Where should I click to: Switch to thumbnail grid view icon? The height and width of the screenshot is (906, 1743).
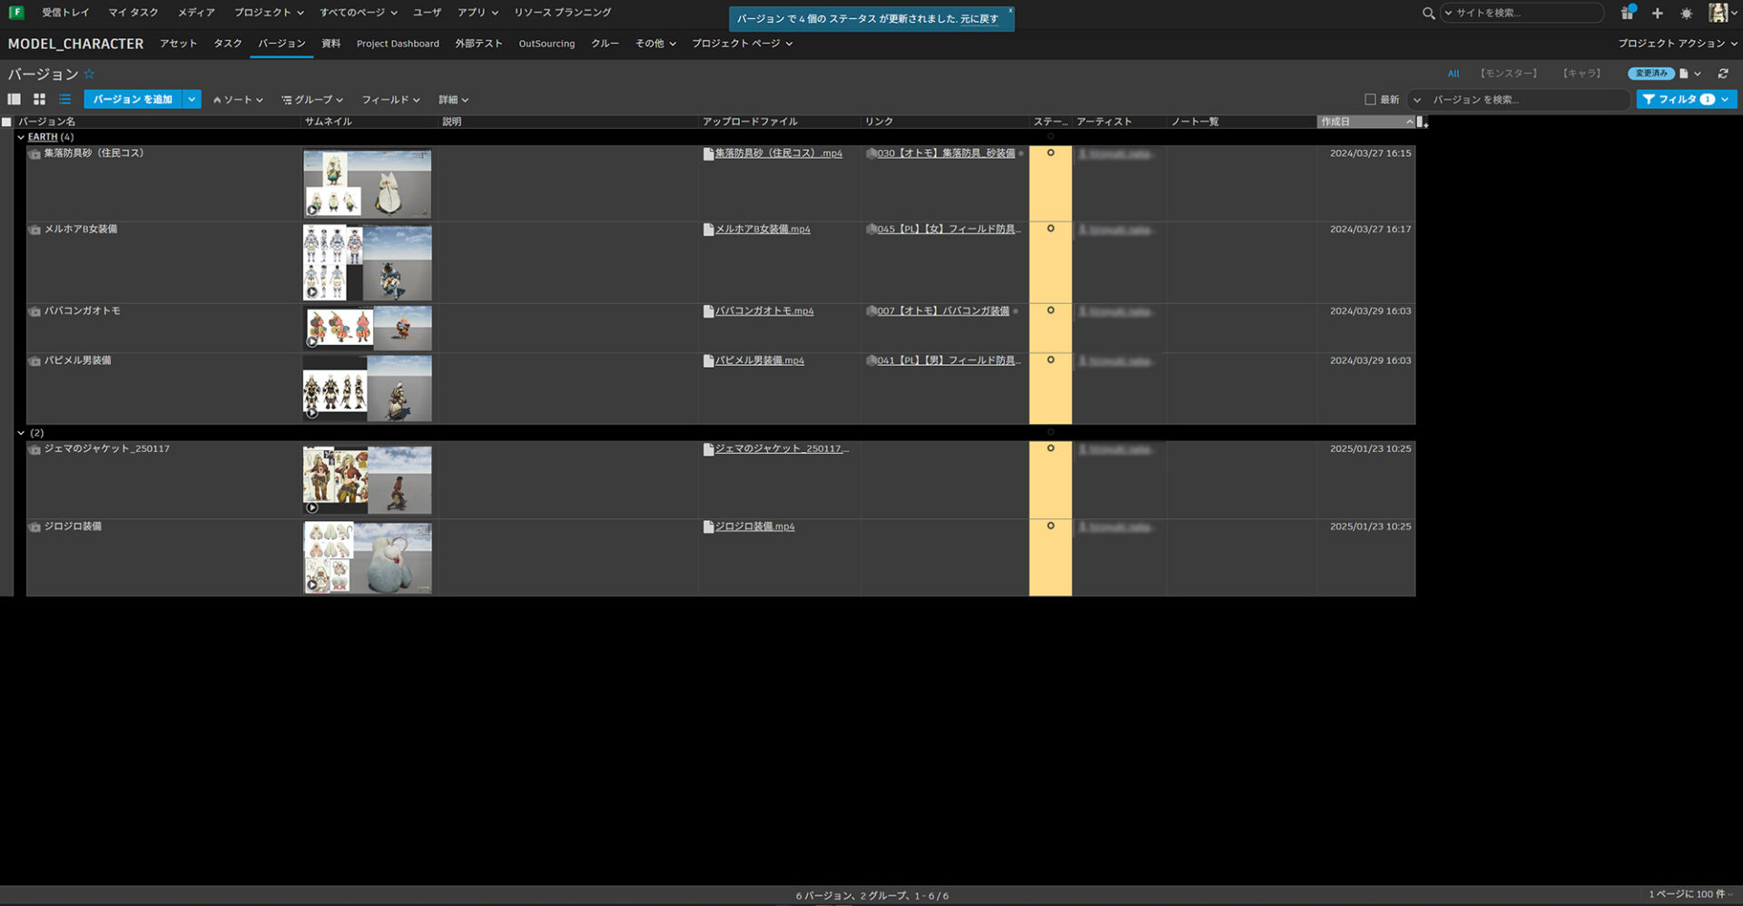[x=39, y=99]
